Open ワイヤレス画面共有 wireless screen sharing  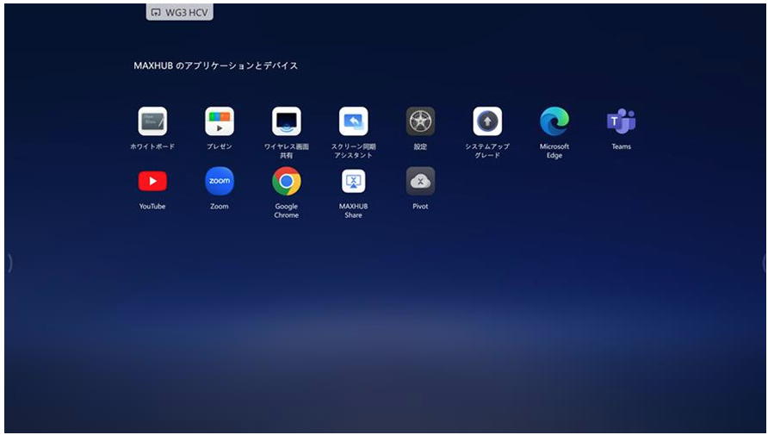coord(287,121)
